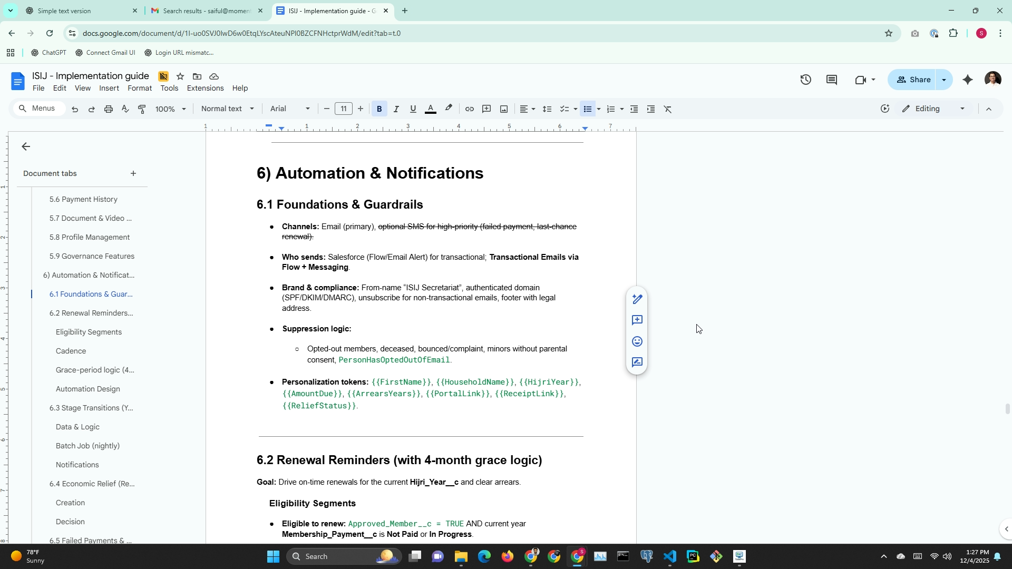Click the Share button
This screenshot has height=569, width=1012.
click(913, 80)
